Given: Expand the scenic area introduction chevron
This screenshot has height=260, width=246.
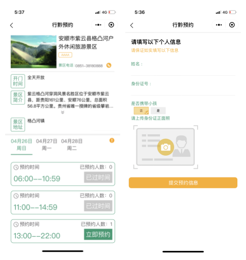Looking at the screenshot, I should [x=63, y=112].
